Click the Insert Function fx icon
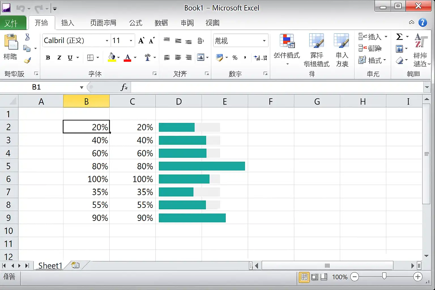435x290 pixels. (x=124, y=87)
